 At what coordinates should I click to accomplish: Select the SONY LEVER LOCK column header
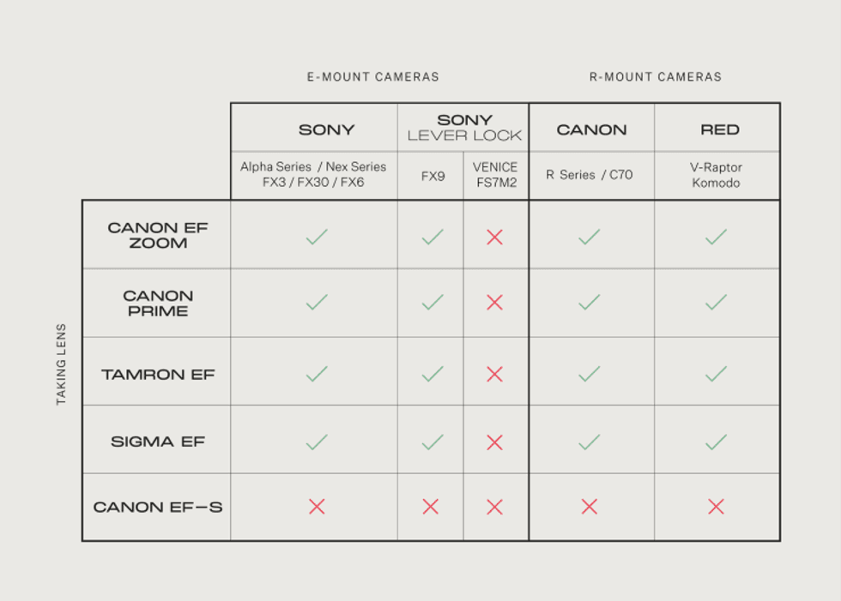click(x=464, y=128)
